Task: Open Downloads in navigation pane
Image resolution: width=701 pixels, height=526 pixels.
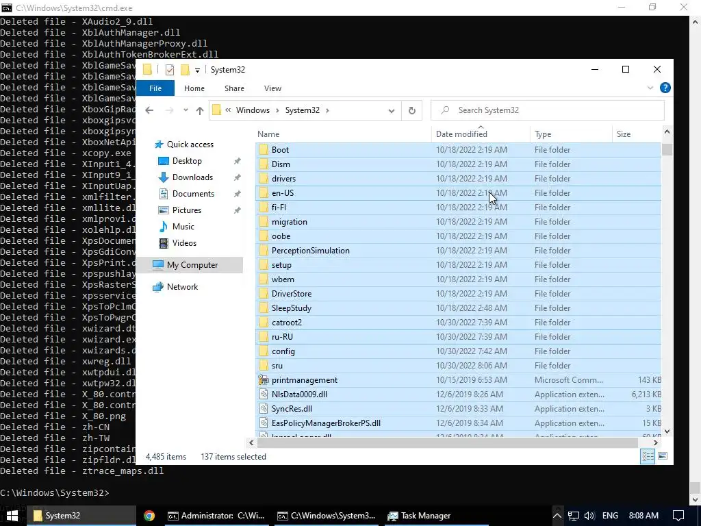Action: [x=192, y=177]
